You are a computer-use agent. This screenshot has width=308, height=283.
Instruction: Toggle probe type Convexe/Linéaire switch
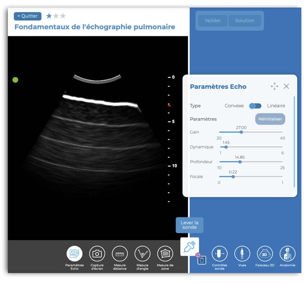pyautogui.click(x=255, y=106)
